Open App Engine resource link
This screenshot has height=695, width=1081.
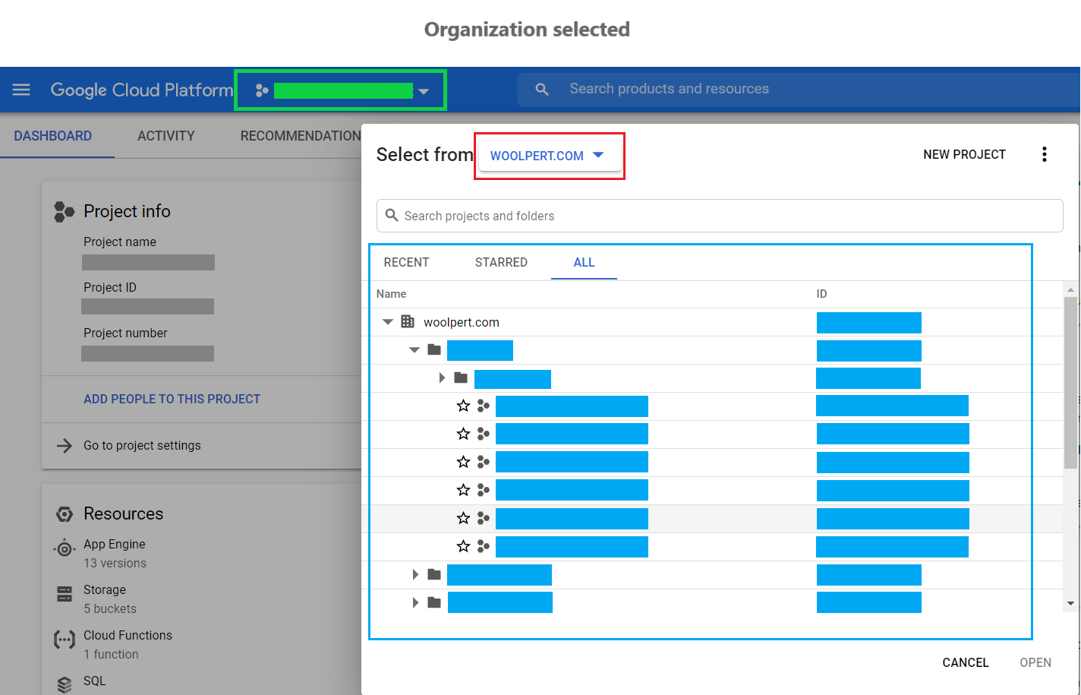[115, 545]
